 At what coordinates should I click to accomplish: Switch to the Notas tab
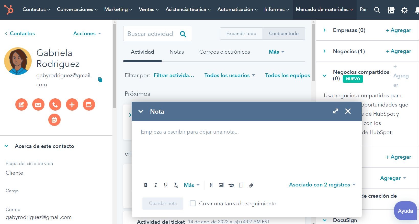click(177, 52)
